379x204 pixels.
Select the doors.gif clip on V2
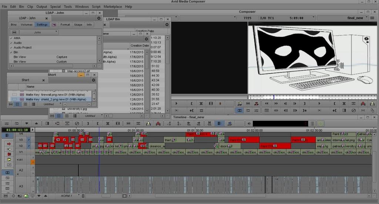point(229,146)
